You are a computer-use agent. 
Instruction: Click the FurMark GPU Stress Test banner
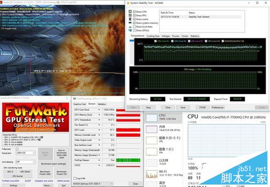(36, 117)
